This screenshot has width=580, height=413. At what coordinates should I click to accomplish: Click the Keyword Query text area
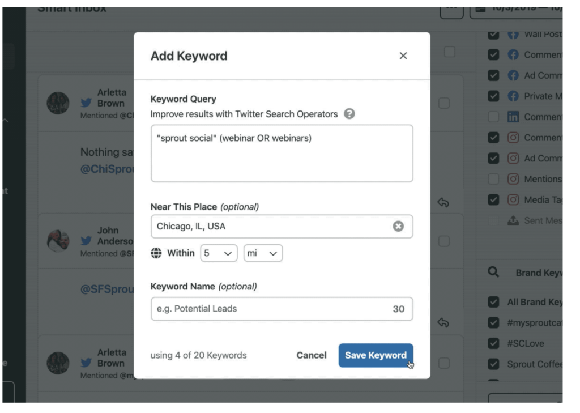click(282, 153)
